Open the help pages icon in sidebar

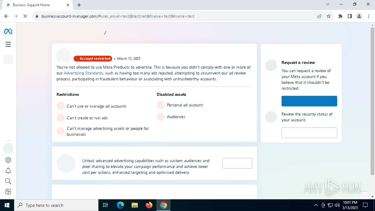[8, 192]
